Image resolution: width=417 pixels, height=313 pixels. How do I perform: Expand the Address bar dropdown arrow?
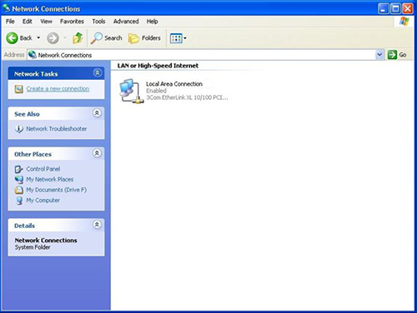click(x=379, y=55)
